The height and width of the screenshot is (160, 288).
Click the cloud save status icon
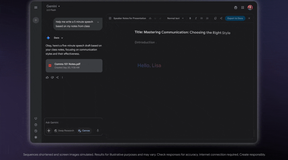pos(150,18)
